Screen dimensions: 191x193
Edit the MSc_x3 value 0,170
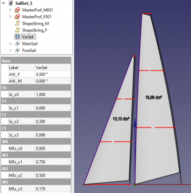coord(53,189)
